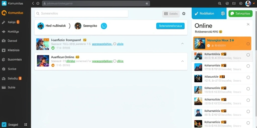This screenshot has width=257, height=128.
Task: Open the user profile avatar at top right
Action: pos(248,3)
